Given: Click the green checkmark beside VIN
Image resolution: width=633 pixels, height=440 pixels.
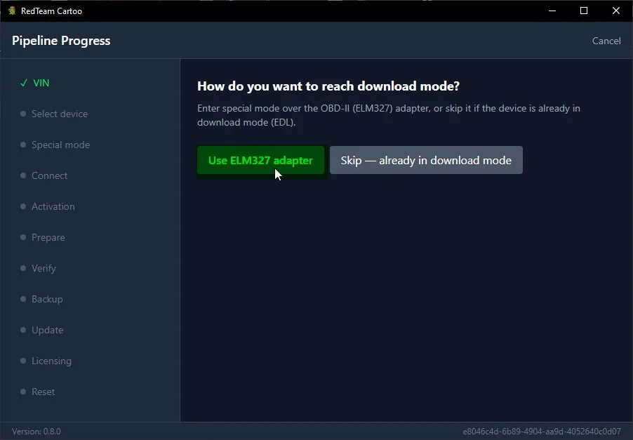Looking at the screenshot, I should (24, 83).
